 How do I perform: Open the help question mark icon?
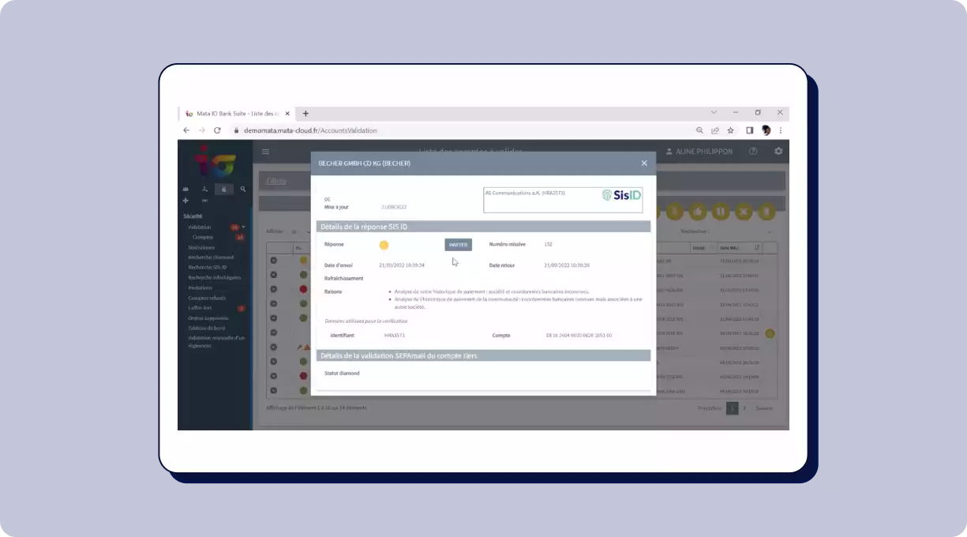click(753, 152)
